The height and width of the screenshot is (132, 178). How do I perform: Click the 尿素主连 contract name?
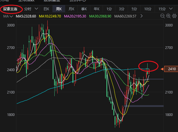click(x=11, y=9)
